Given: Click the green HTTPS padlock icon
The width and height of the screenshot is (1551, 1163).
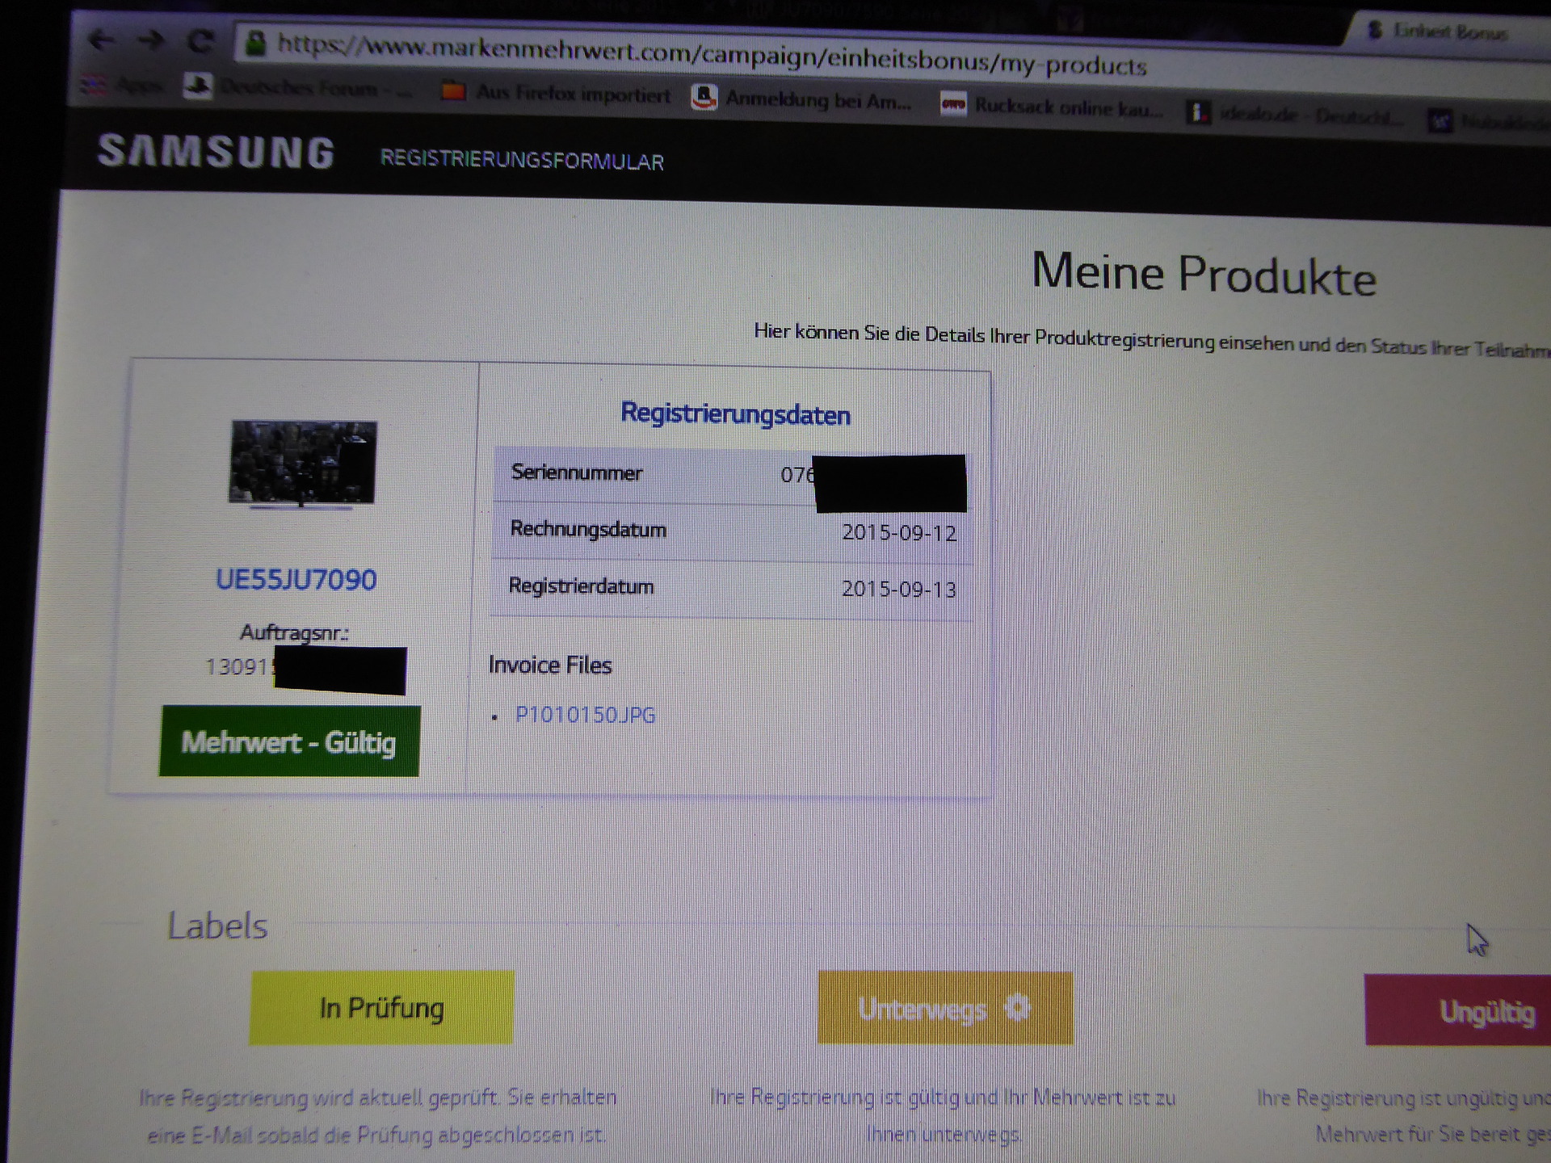Looking at the screenshot, I should (x=255, y=43).
